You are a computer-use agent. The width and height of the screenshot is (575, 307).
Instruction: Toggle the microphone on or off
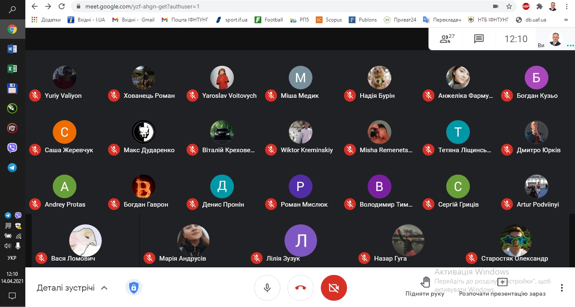pos(267,288)
